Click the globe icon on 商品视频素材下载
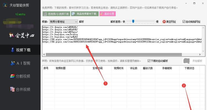207x110 pixels. [73, 14]
